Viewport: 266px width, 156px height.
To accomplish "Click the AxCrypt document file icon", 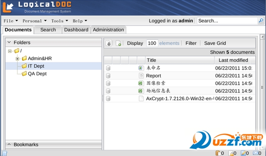I will 141,99.
